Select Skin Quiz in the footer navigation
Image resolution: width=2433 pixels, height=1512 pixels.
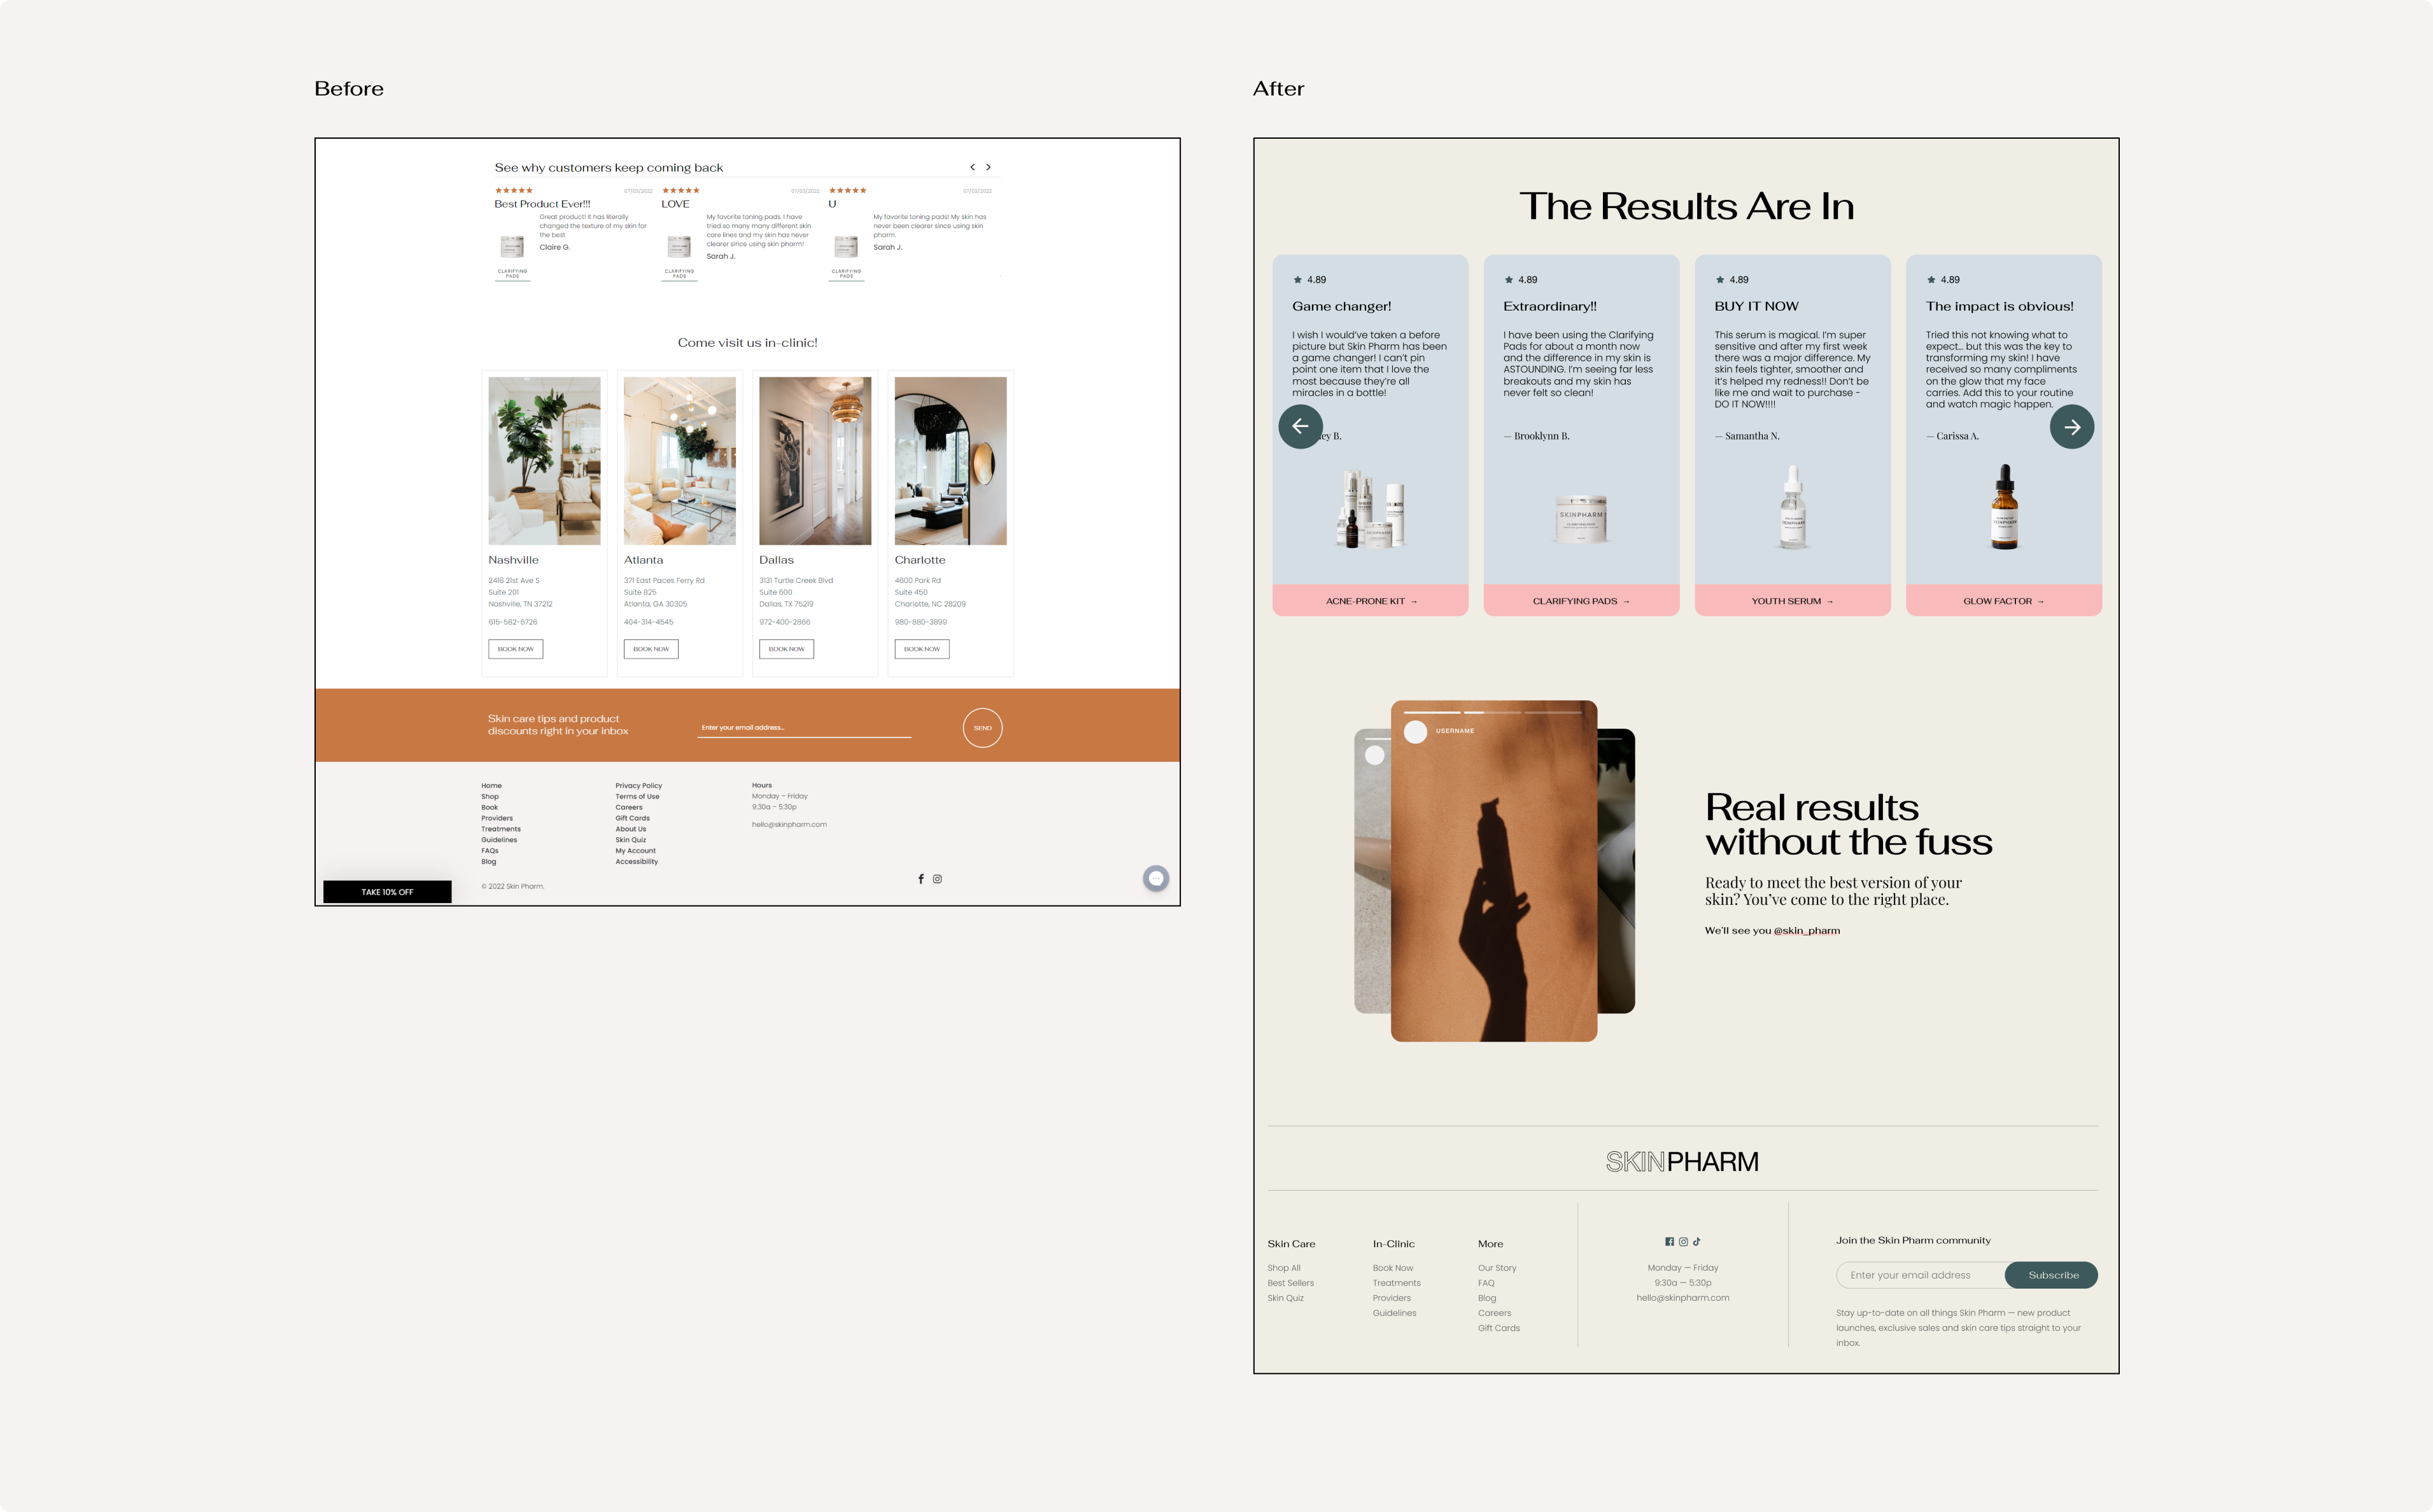(630, 839)
